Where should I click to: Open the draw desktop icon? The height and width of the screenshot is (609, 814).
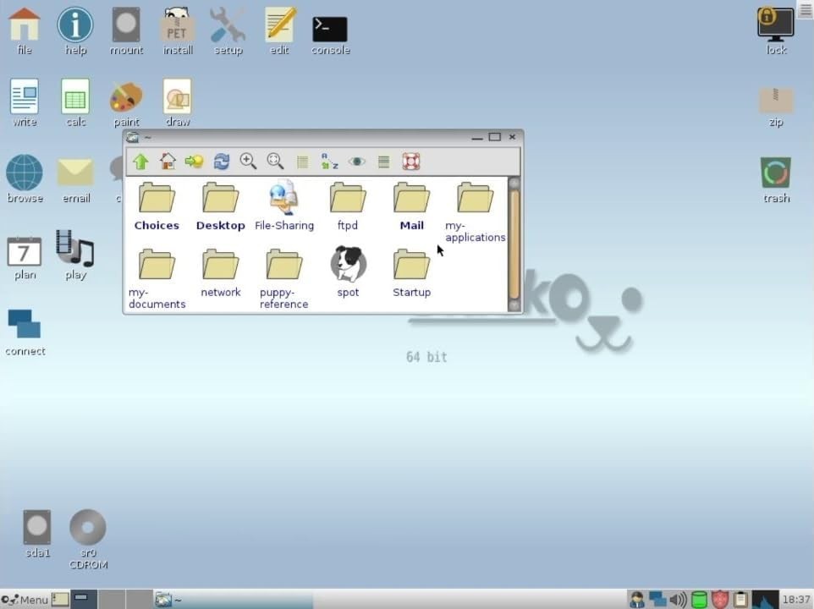point(178,102)
